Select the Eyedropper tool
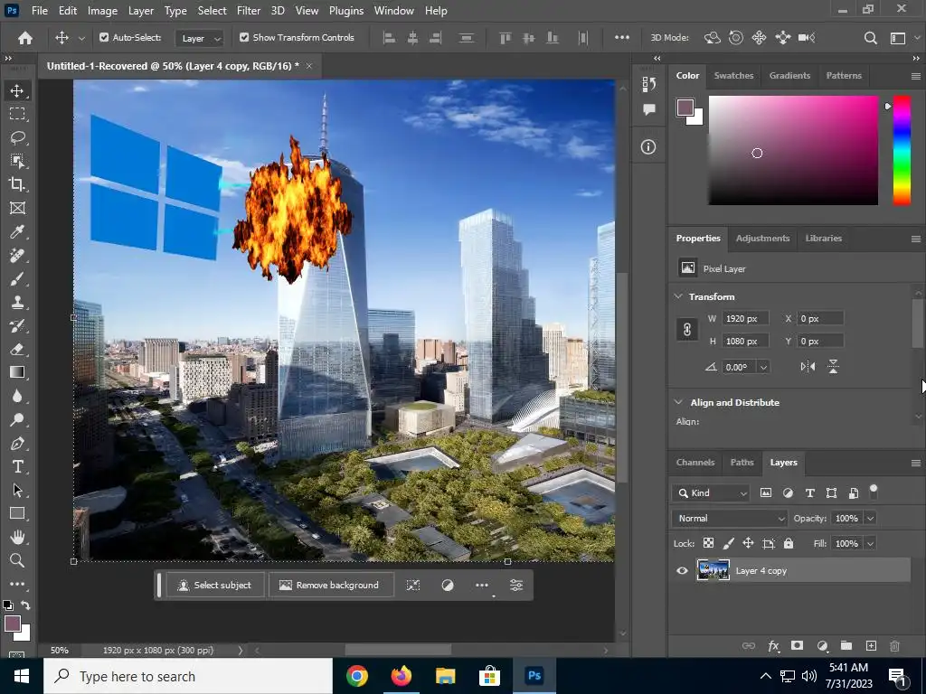Screen dimensions: 926x694 tap(17, 231)
